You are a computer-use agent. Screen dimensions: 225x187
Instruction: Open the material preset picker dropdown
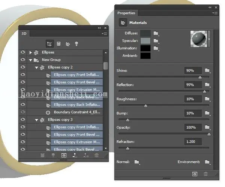[209, 39]
